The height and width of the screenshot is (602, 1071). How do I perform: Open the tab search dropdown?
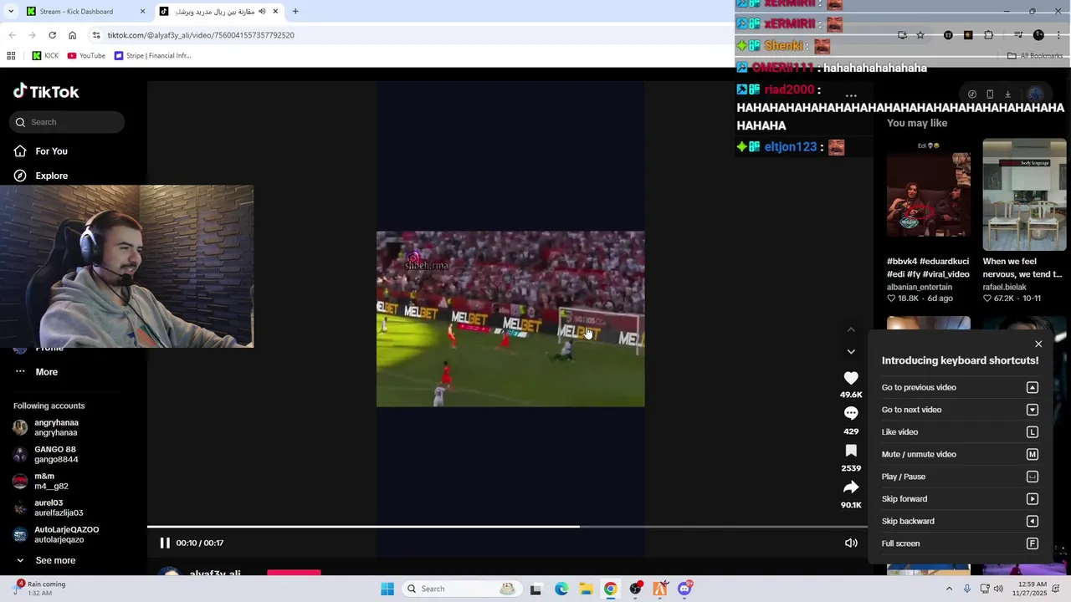12,12
